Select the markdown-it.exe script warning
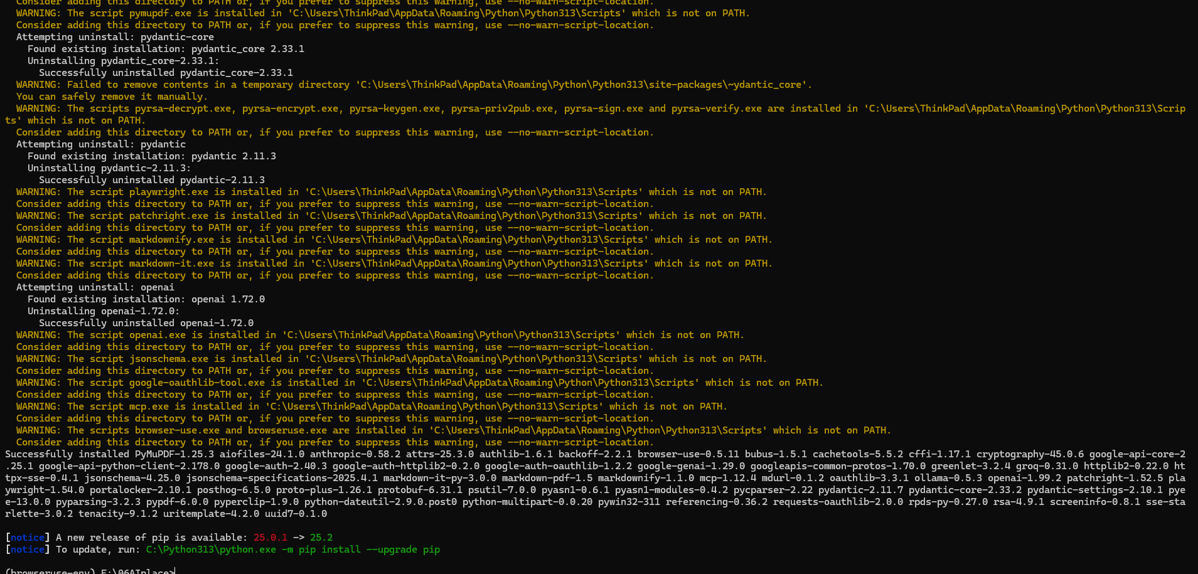The height and width of the screenshot is (574, 1198). 394,263
